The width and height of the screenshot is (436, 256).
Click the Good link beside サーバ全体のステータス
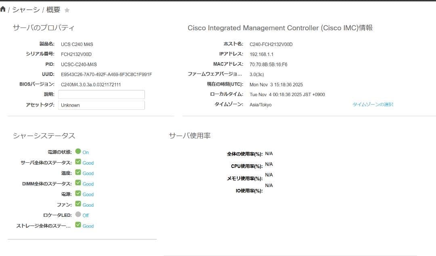coord(88,163)
